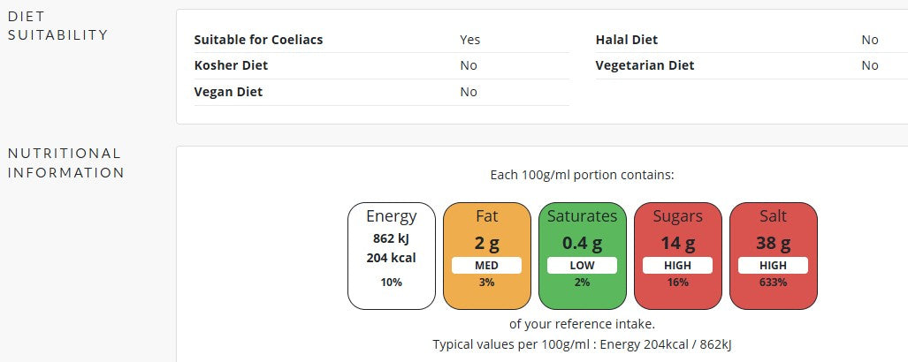The image size is (908, 362).
Task: Click the Halal Diet row label
Action: 627,40
